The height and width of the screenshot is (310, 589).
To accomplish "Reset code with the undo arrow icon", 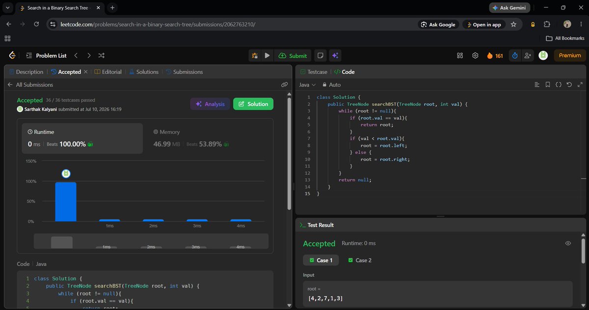I will point(569,85).
